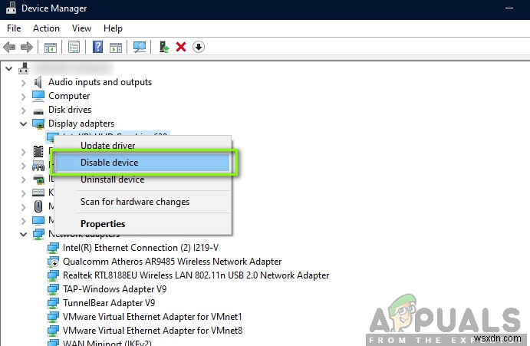Open the Action menu
The height and width of the screenshot is (346, 530).
(x=46, y=28)
